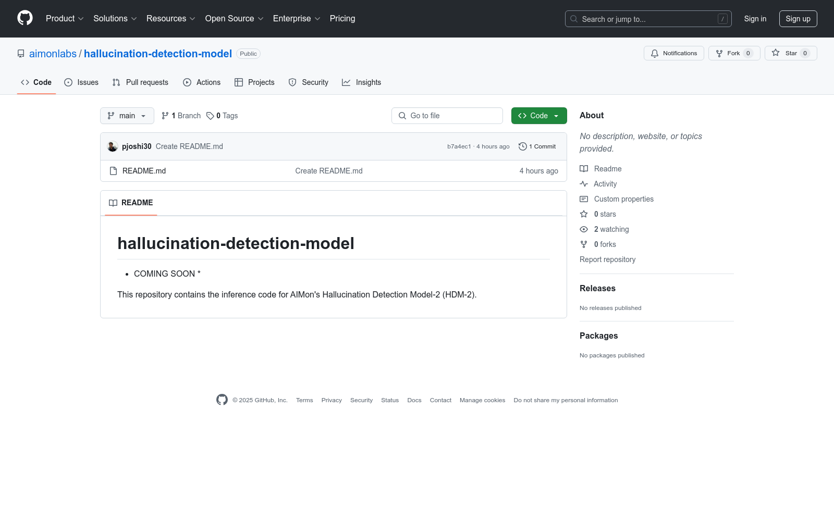The image size is (834, 521).
Task: Click the file icon beside README.md
Action: [x=113, y=171]
